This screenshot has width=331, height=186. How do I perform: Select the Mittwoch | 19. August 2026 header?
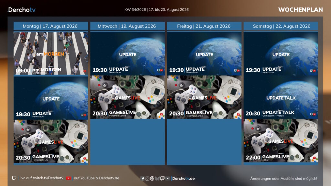pos(127,26)
